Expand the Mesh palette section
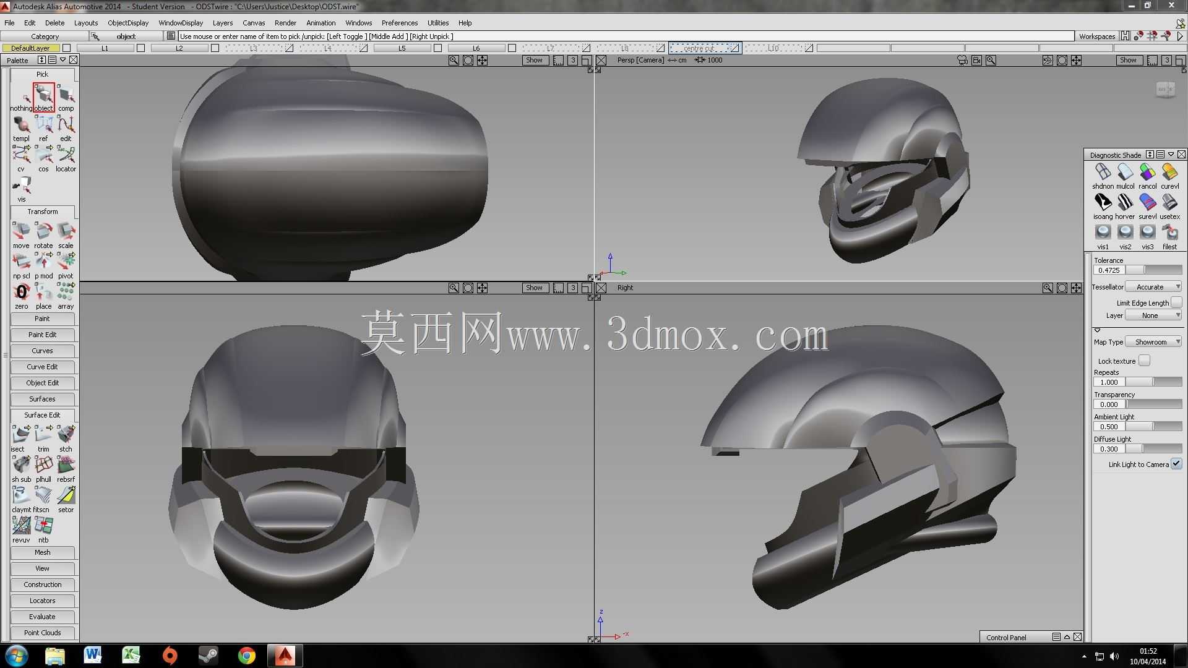 point(42,552)
